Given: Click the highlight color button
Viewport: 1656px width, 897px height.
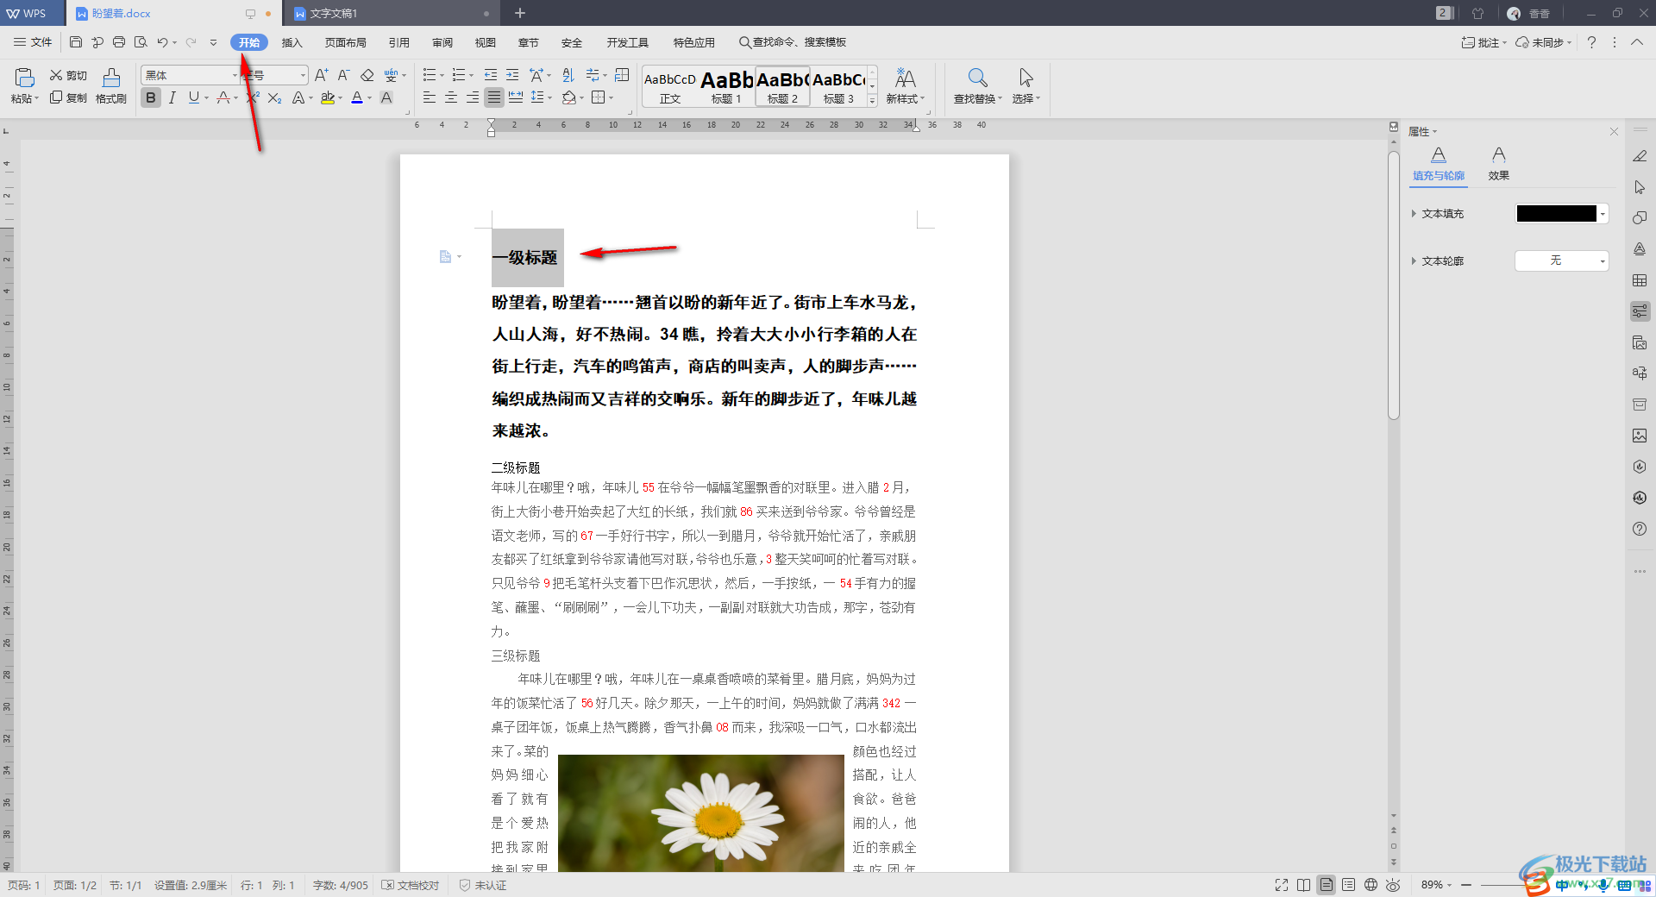Looking at the screenshot, I should 328,98.
